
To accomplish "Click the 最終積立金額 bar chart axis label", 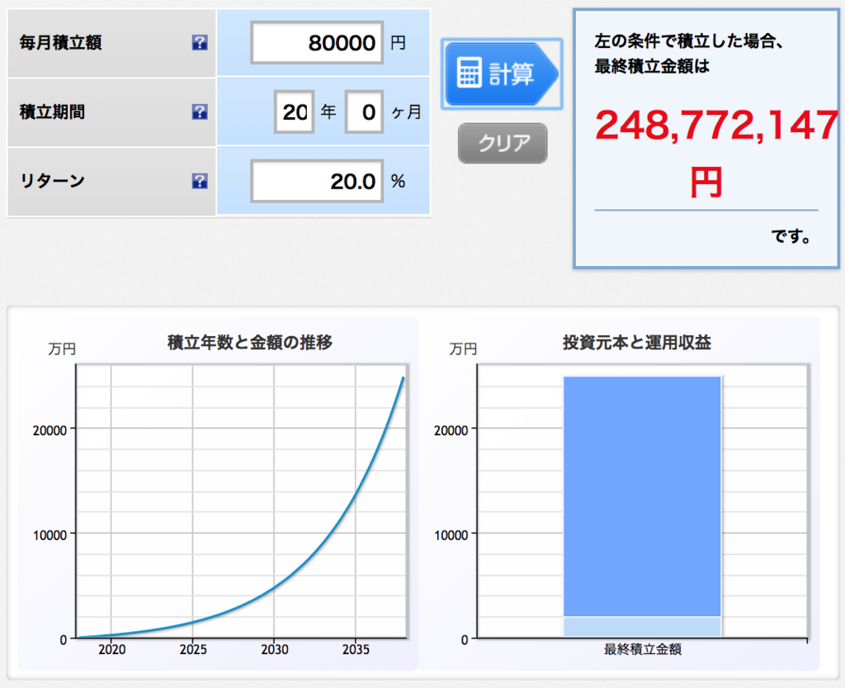I will point(642,649).
